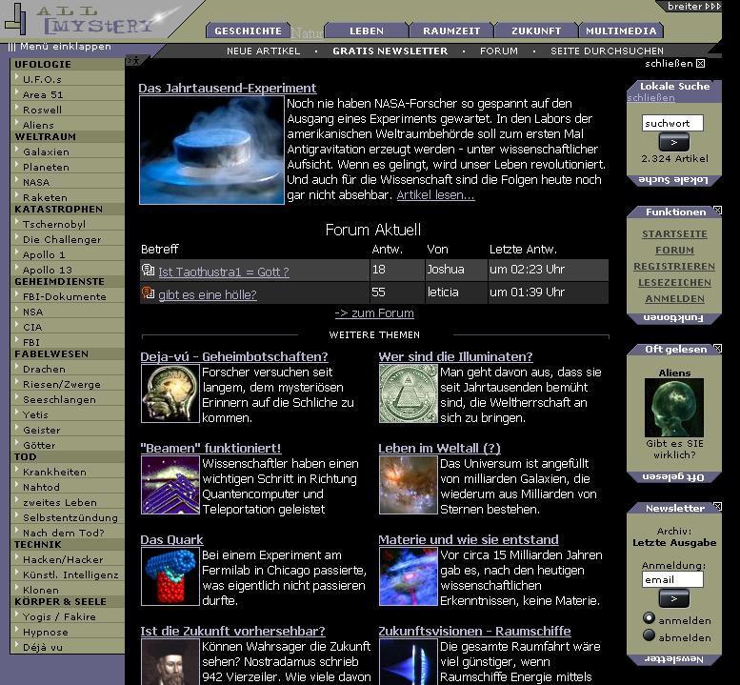This screenshot has height=685, width=740.
Task: Click FORUM in the Funktionen panel
Action: click(674, 251)
